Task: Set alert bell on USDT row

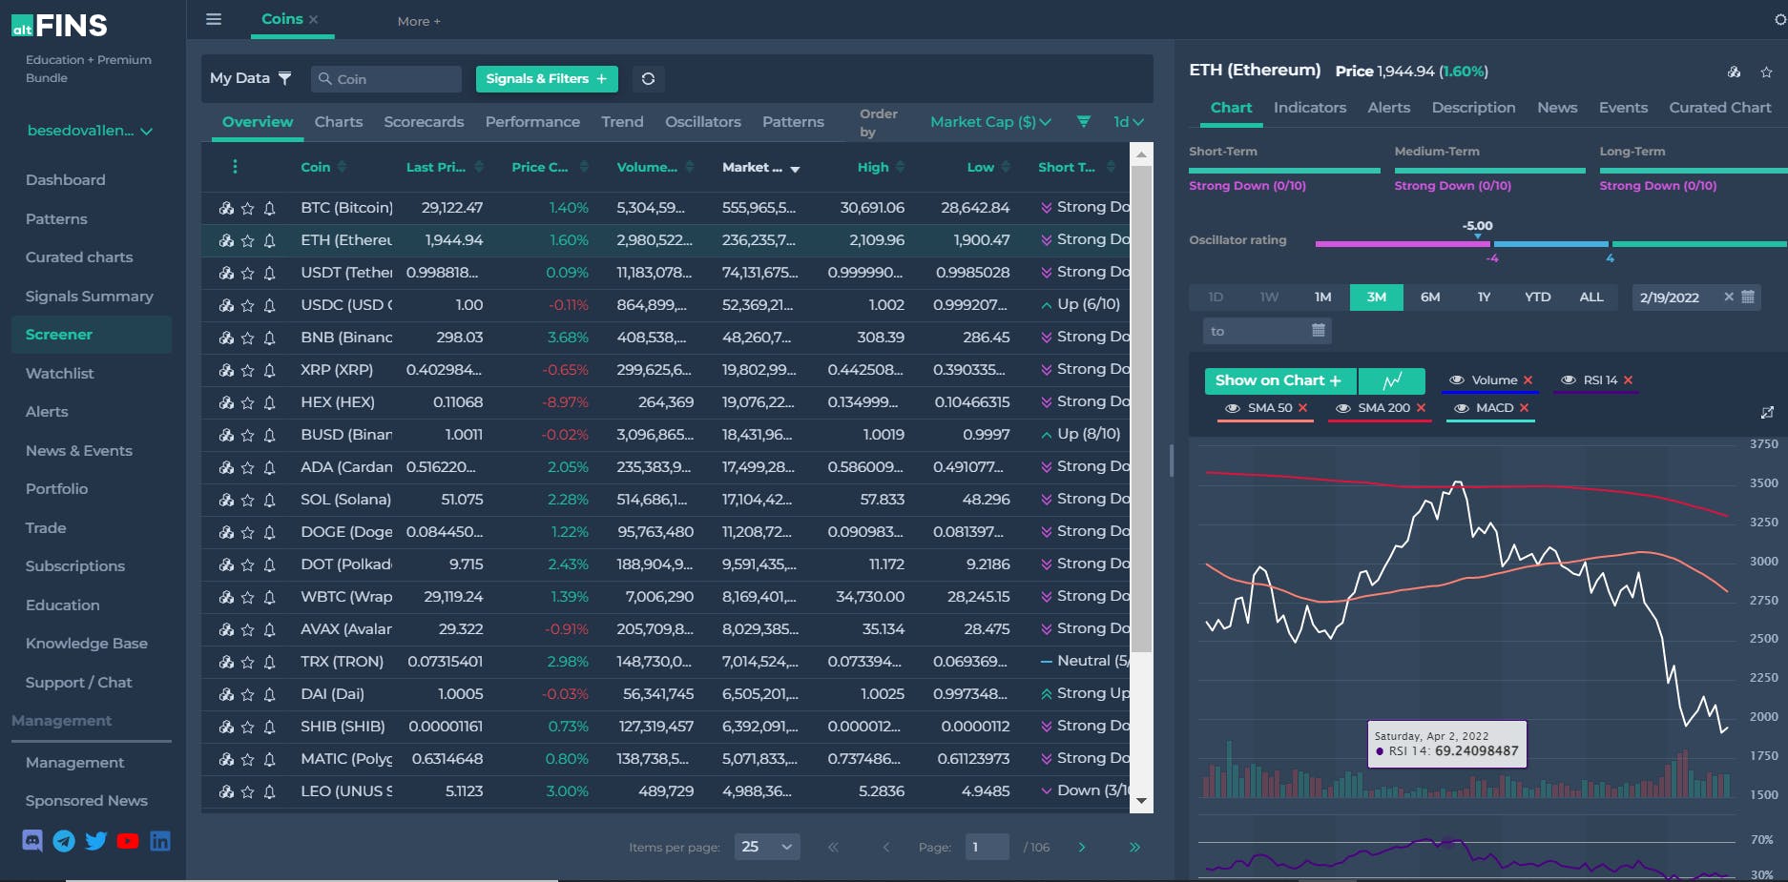Action: point(269,273)
